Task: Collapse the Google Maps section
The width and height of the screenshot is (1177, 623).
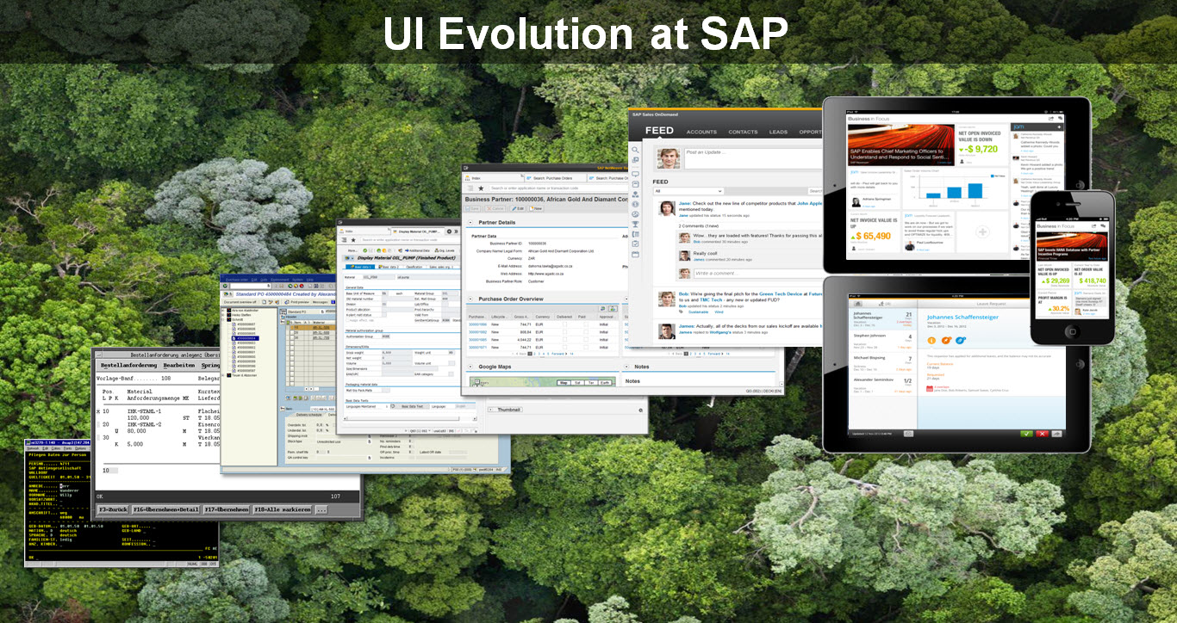Action: (470, 367)
